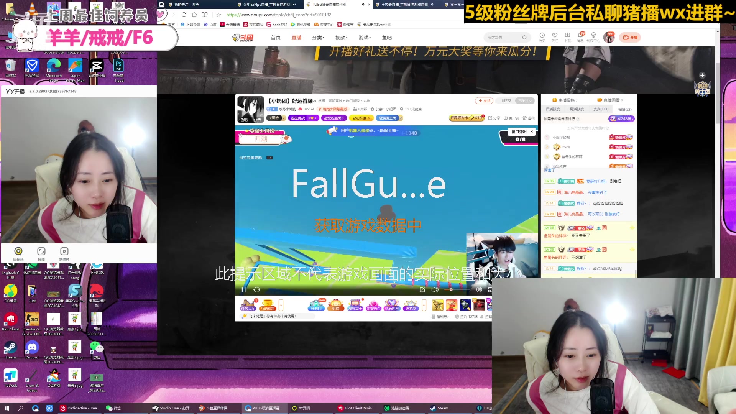This screenshot has width=736, height=414.
Task: Enter fullscreen using the player fullscreen icon
Action: click(491, 290)
